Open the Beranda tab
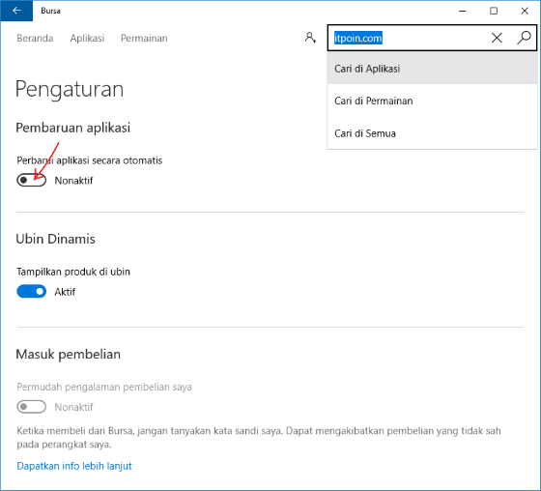The image size is (541, 491). (x=35, y=38)
